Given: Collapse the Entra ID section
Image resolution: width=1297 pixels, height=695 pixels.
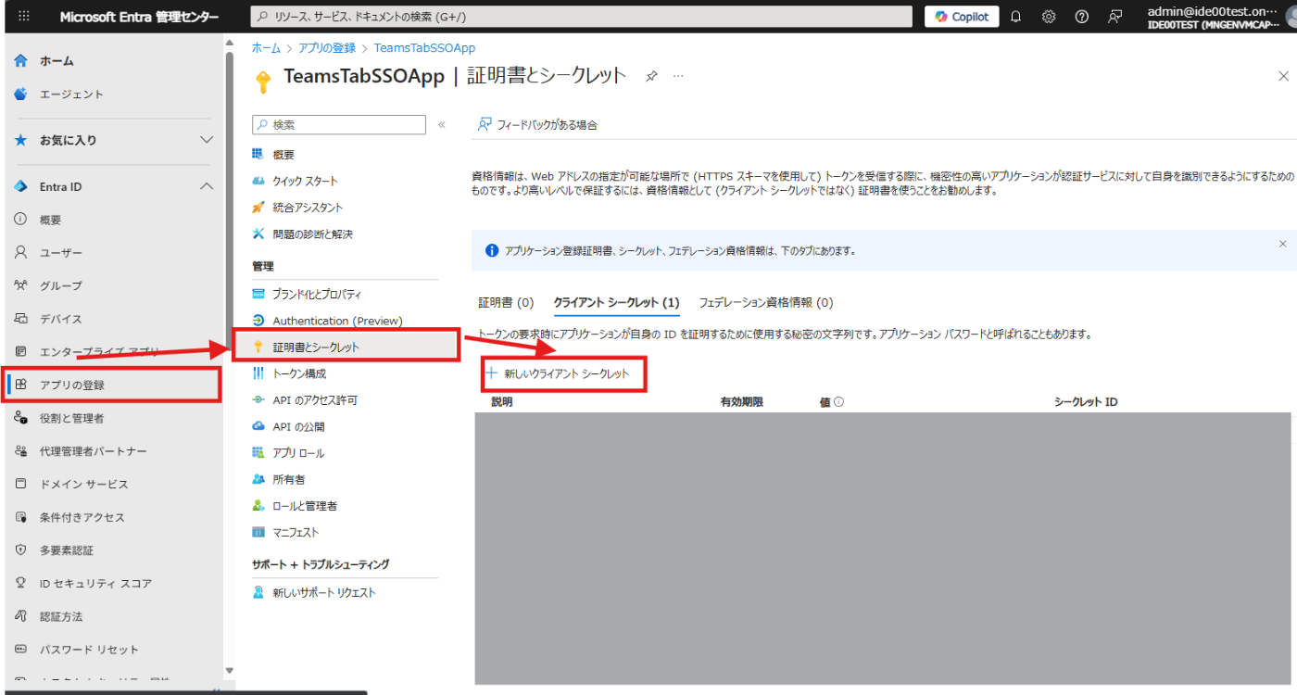Looking at the screenshot, I should (x=115, y=186).
